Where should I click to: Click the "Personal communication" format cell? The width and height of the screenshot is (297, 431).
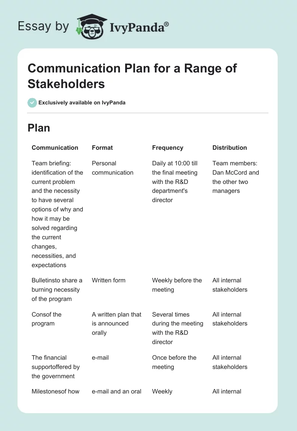click(x=112, y=168)
